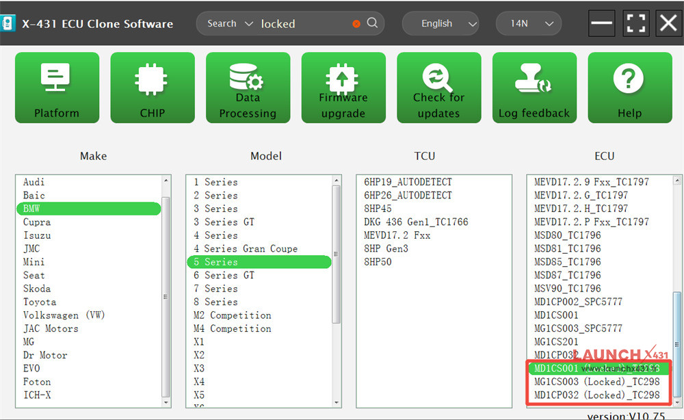The image size is (684, 420).
Task: Select 6HP19_AUTODETECT TCU
Action: (x=408, y=182)
